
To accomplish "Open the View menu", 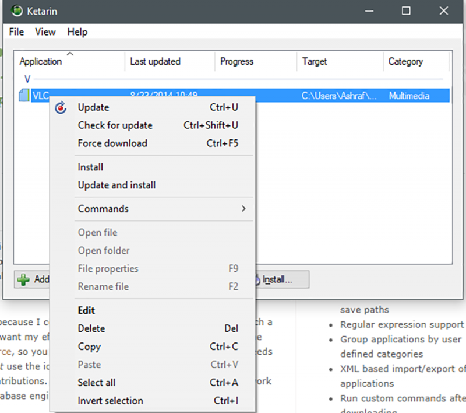I will pyautogui.click(x=45, y=32).
